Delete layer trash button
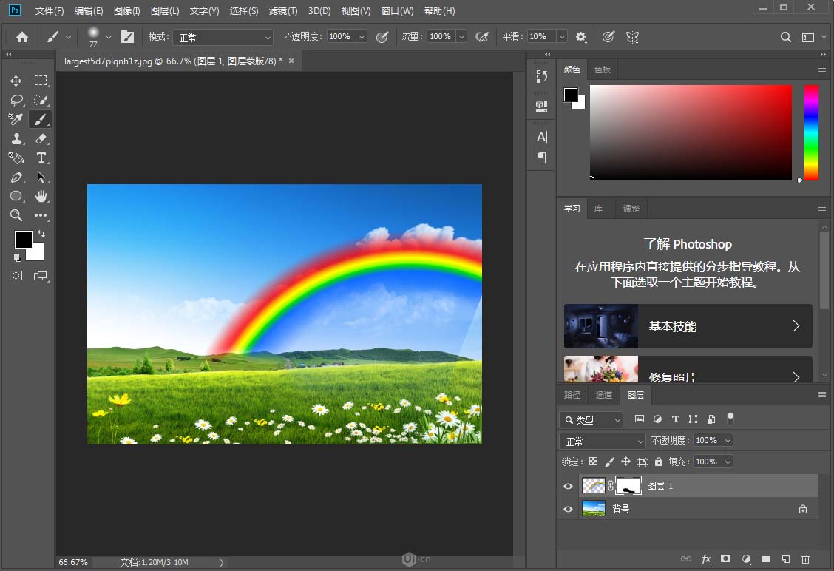Image resolution: width=834 pixels, height=571 pixels. [x=805, y=558]
